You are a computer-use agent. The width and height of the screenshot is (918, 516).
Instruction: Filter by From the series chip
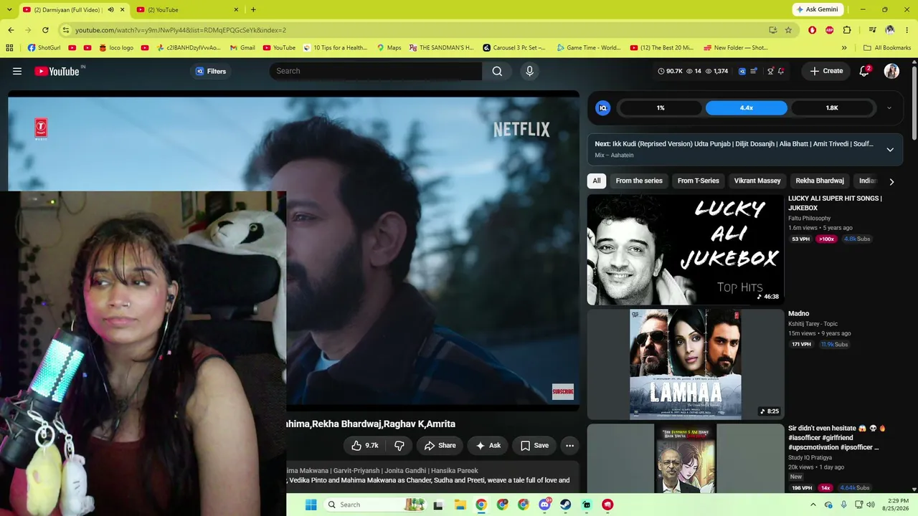tap(639, 181)
